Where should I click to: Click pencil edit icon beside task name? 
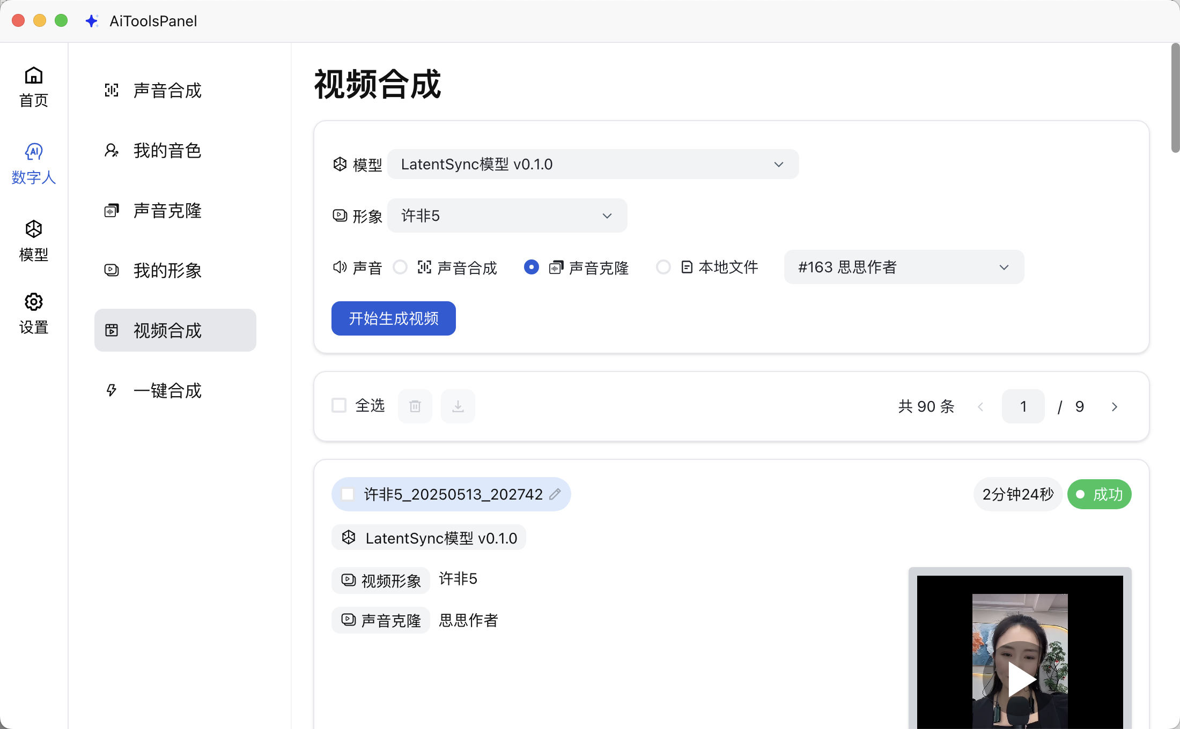click(555, 494)
